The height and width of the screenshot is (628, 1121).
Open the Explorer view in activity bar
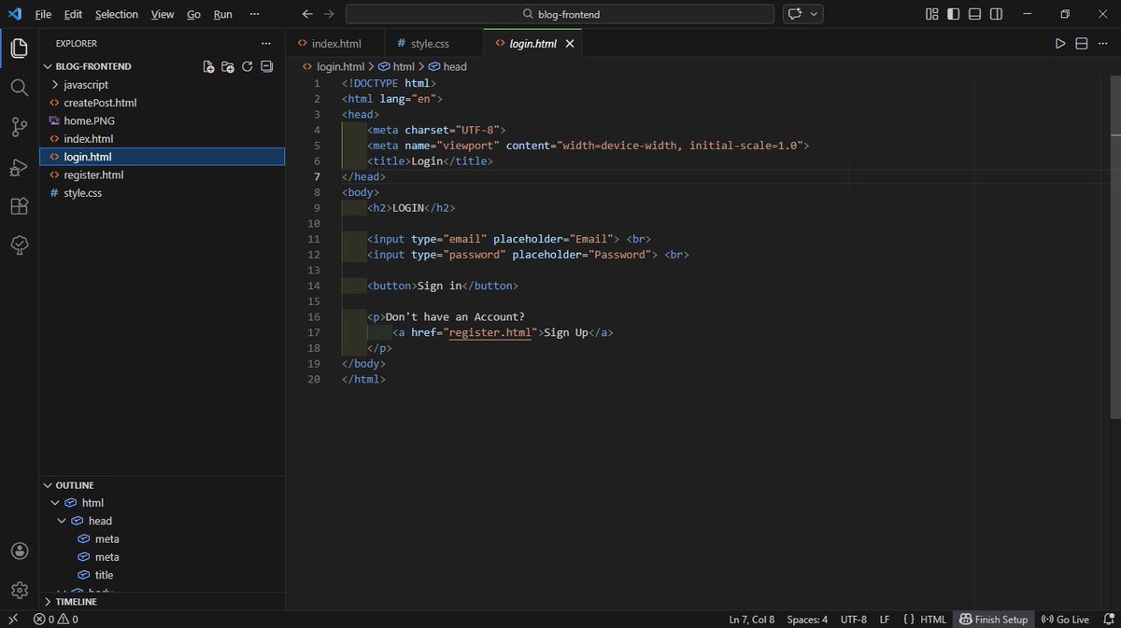click(19, 49)
